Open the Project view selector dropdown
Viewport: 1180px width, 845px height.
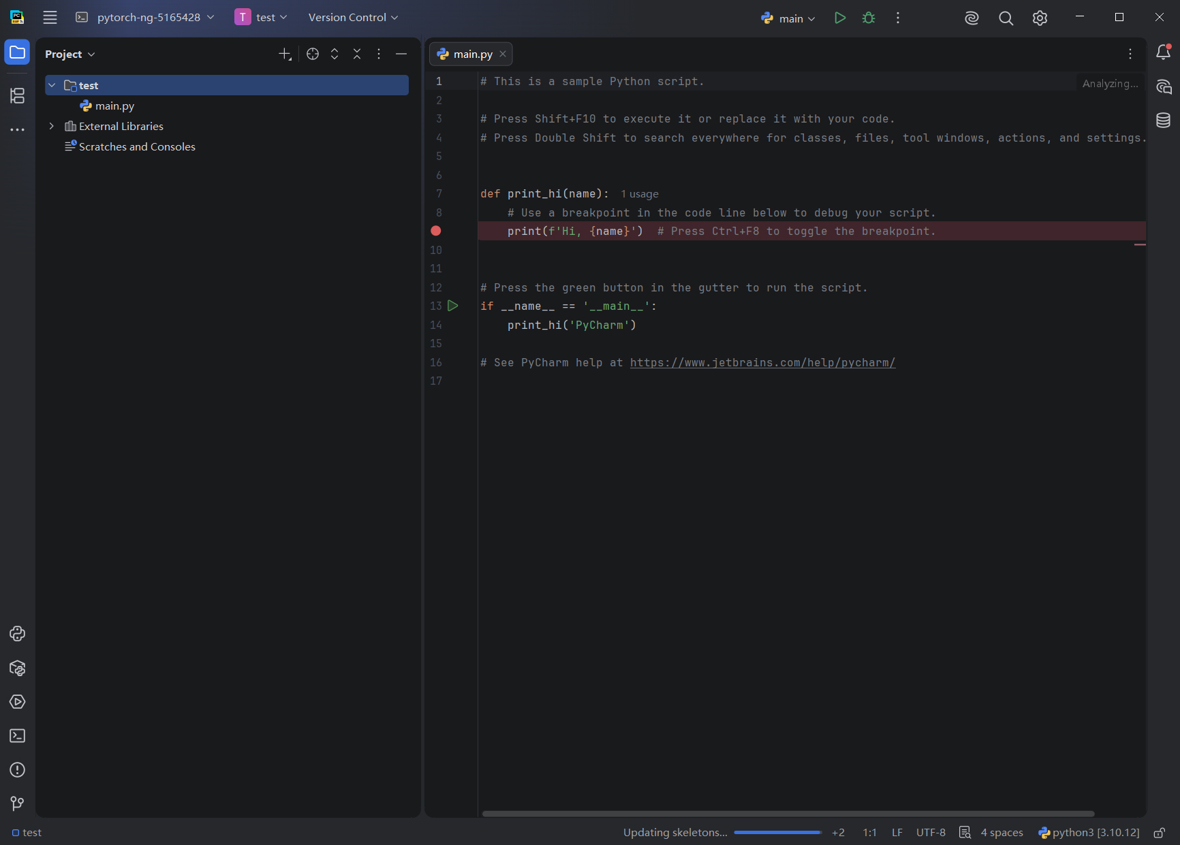[70, 54]
